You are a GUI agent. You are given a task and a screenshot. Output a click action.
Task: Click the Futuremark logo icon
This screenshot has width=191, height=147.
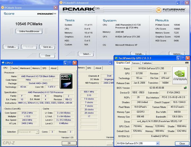tap(159, 10)
